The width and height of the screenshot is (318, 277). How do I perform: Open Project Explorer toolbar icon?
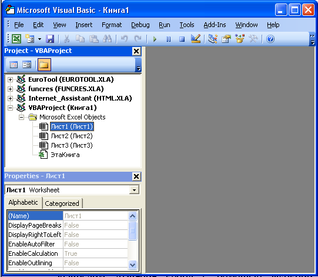click(213, 39)
